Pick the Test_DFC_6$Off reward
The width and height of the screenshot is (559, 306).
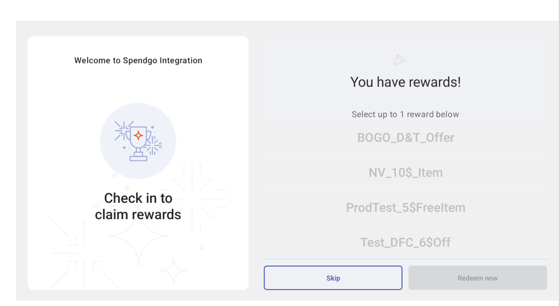tap(405, 242)
